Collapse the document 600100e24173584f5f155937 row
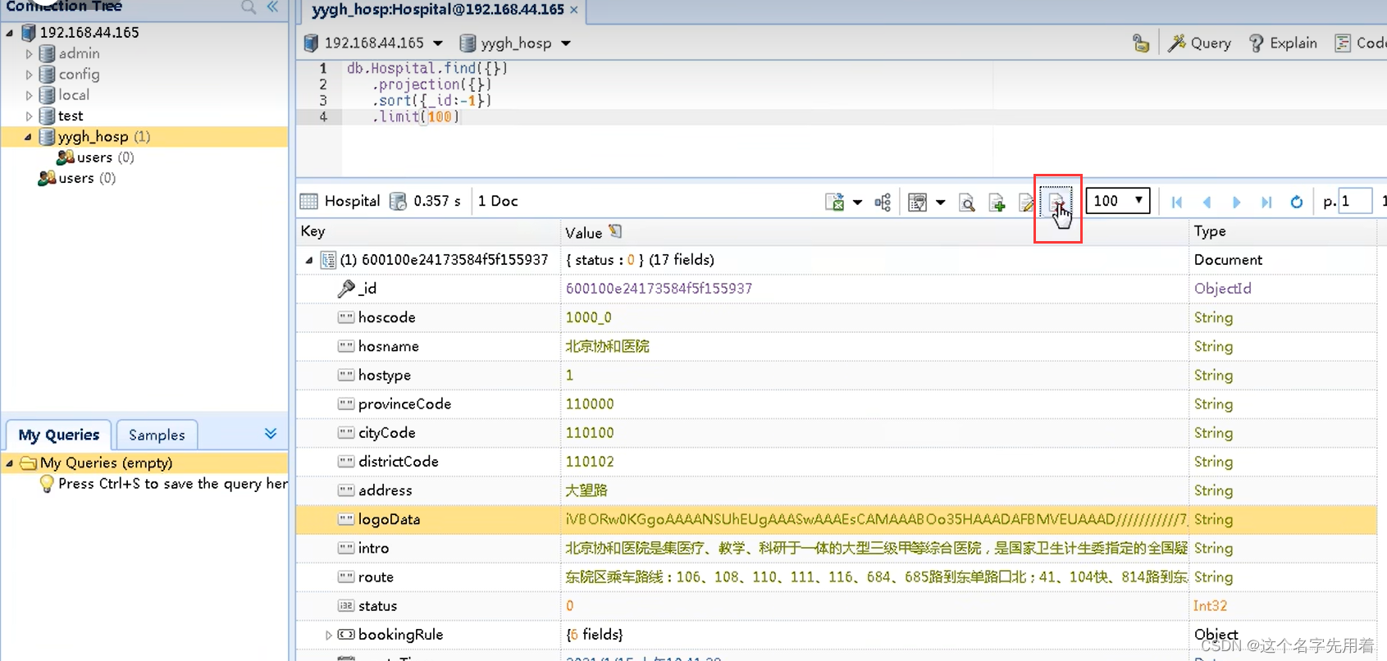Viewport: 1387px width, 661px height. point(309,260)
